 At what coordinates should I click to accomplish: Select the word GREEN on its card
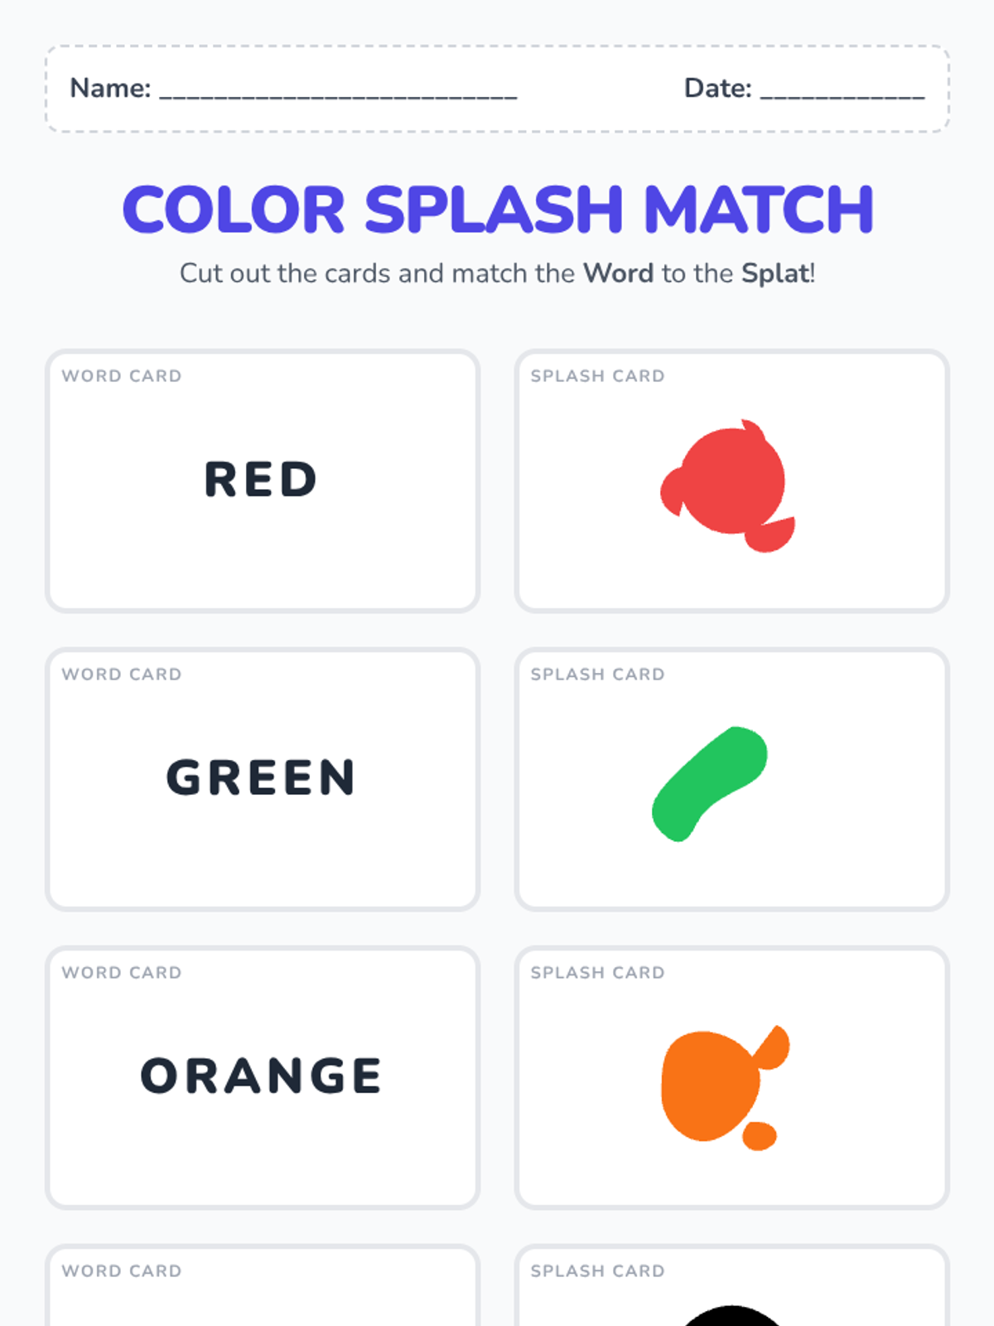point(262,778)
